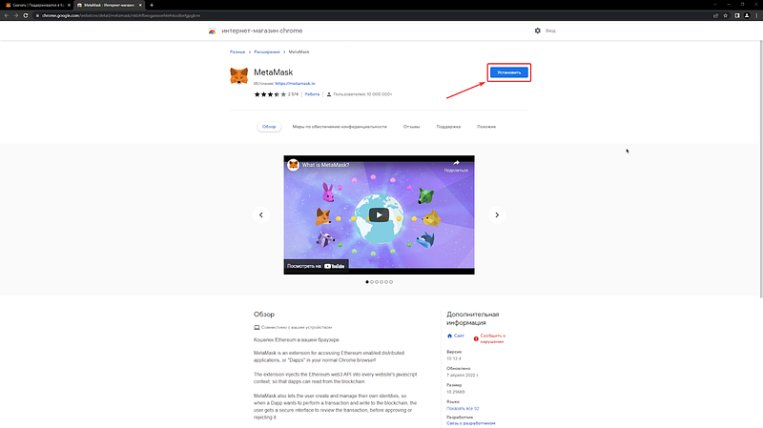Click the site lock icon in address bar
Image resolution: width=763 pixels, height=428 pixels.
tap(37, 15)
